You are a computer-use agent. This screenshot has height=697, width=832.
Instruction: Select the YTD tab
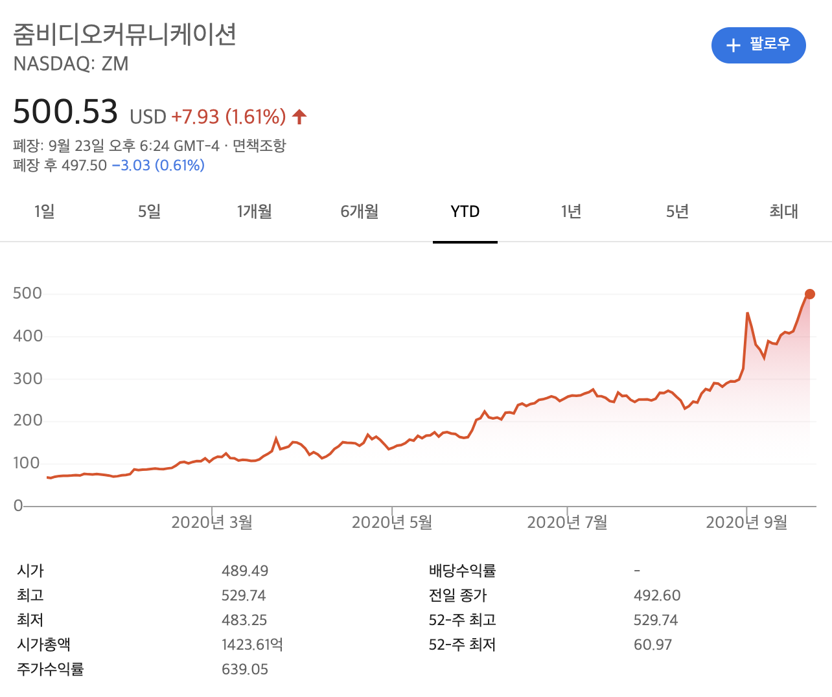coord(465,212)
